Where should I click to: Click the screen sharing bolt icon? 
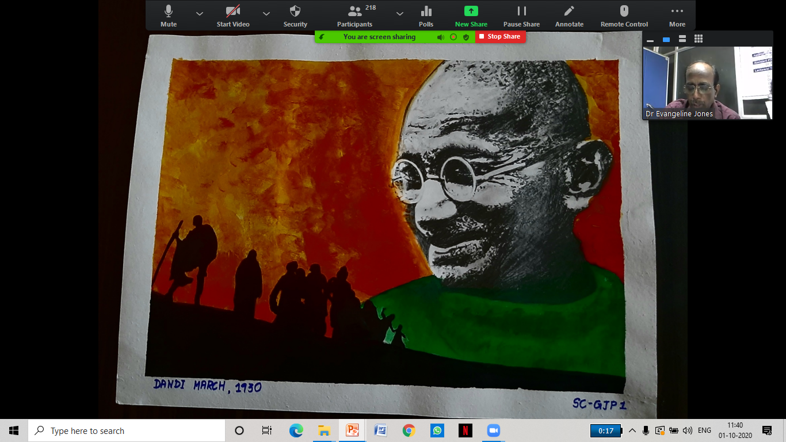(x=322, y=37)
